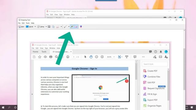
Task: Open Help menu in background Acrobat window
Action: click(73, 15)
